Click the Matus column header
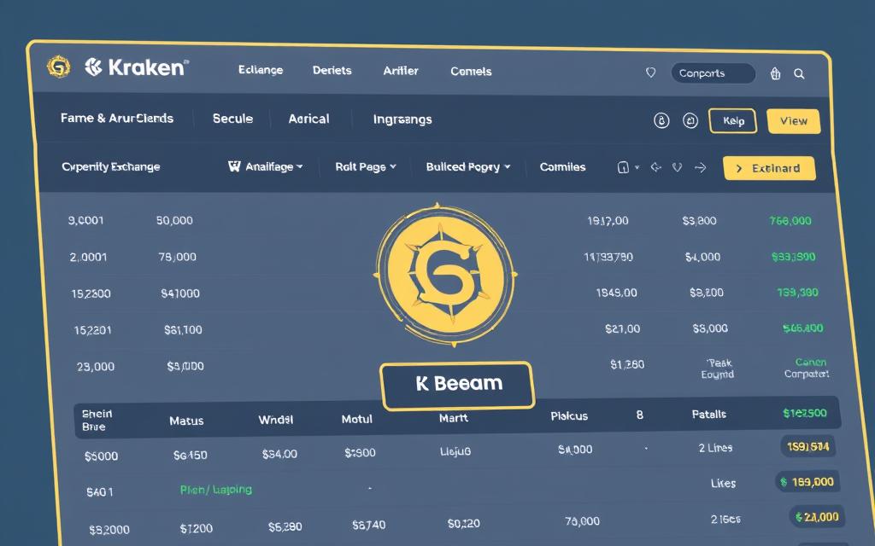Viewport: 875px width, 546px height. pyautogui.click(x=186, y=421)
